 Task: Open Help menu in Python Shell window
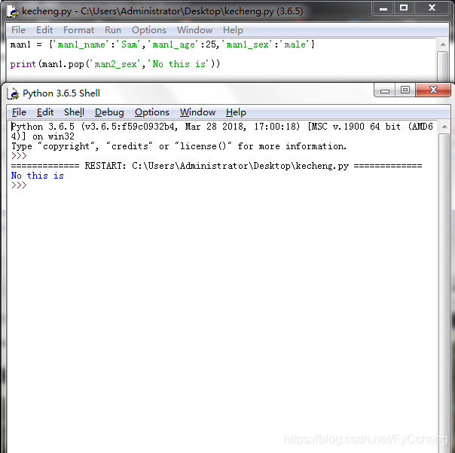pyautogui.click(x=236, y=112)
